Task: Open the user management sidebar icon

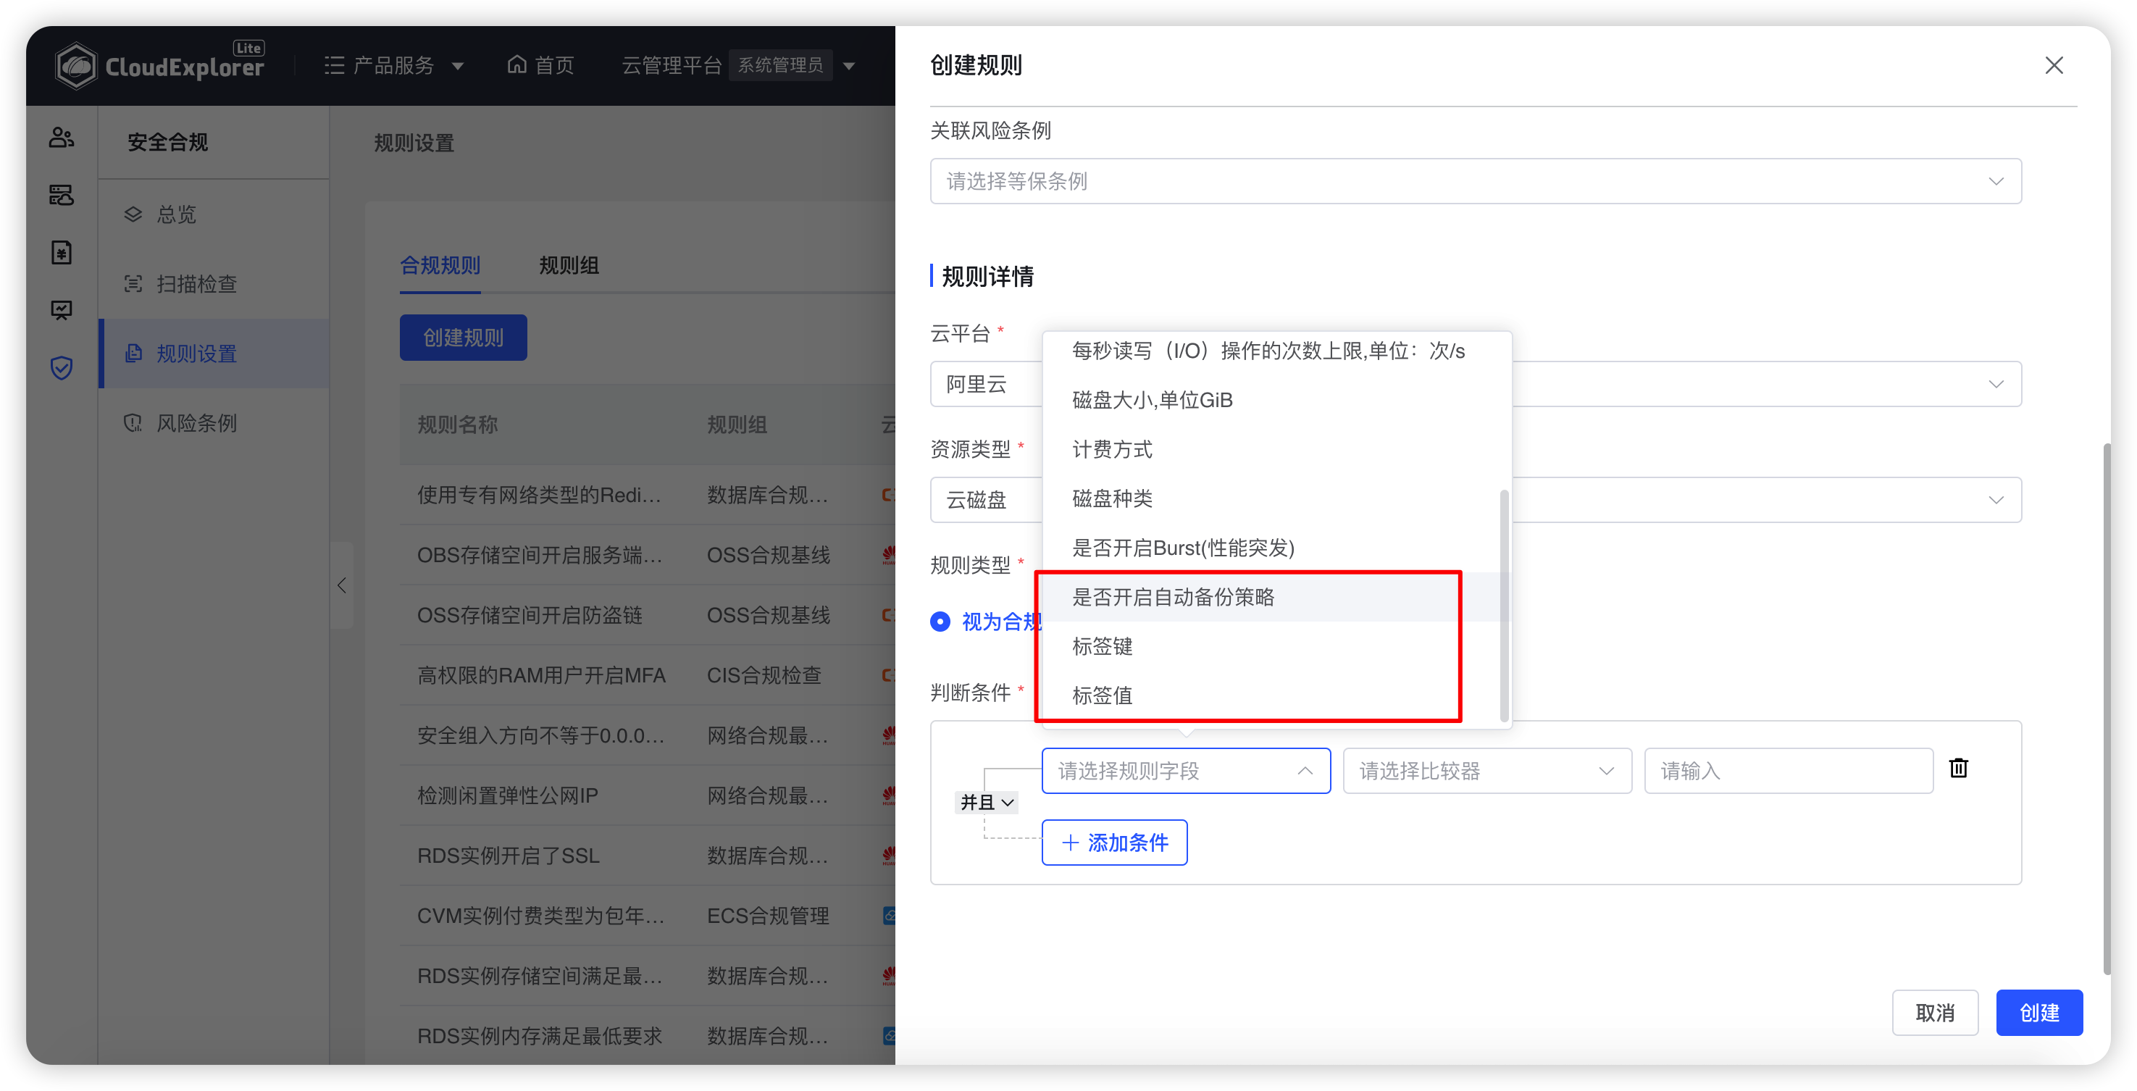Action: point(62,137)
